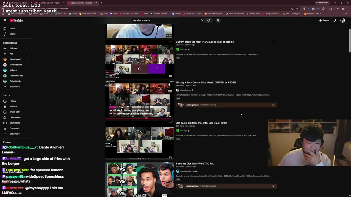Open the notifications bell
The image size is (351, 197).
click(x=335, y=20)
